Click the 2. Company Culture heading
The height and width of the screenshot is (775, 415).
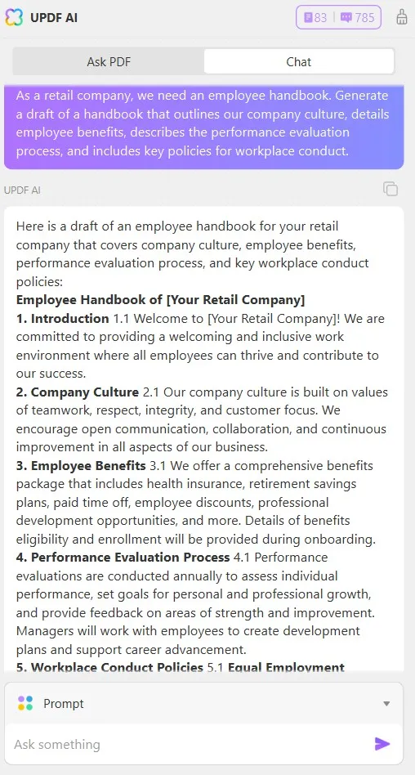click(x=78, y=392)
